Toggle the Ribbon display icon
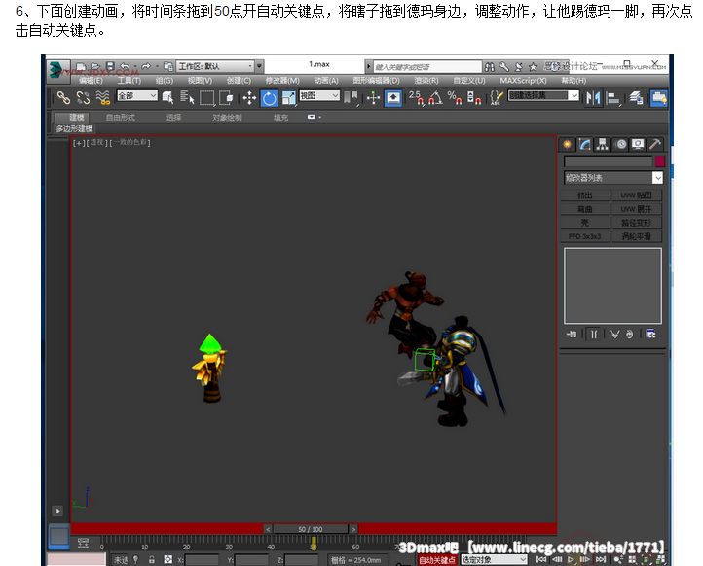Viewport: 703px width, 566px height. (x=659, y=98)
